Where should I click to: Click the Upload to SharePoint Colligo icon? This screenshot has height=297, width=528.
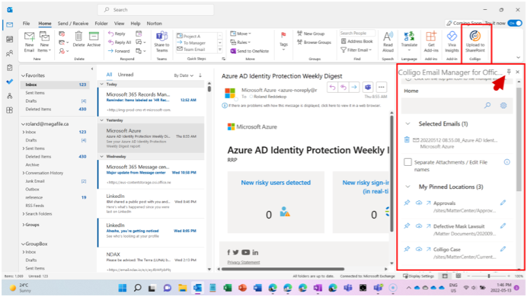point(475,41)
